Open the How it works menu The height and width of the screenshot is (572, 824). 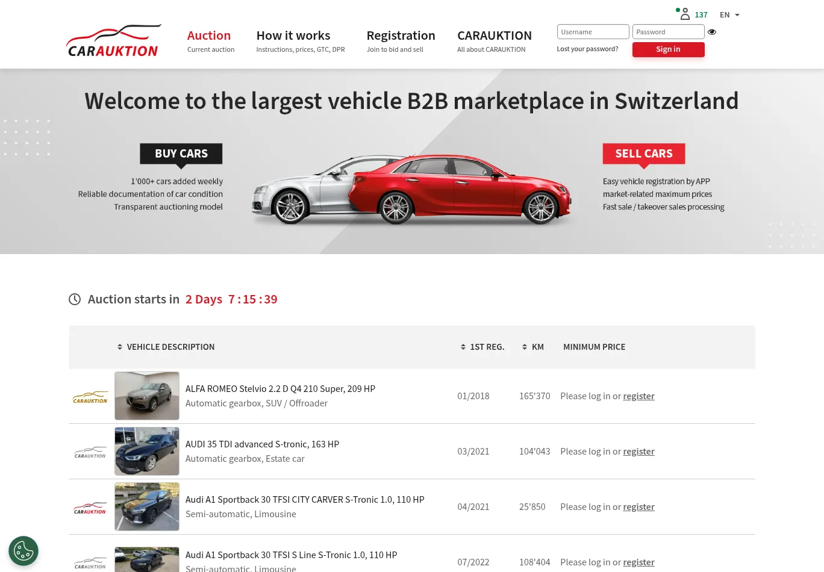(x=293, y=36)
